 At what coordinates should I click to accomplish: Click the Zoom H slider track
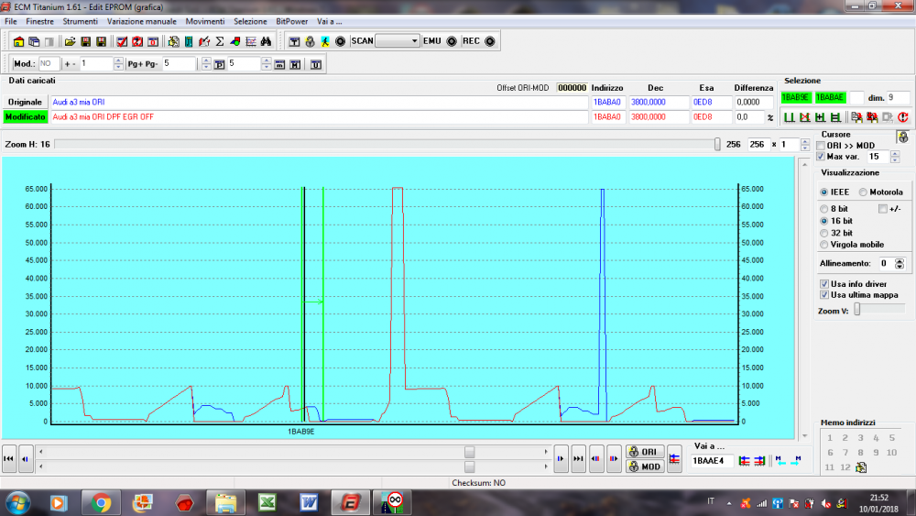pyautogui.click(x=385, y=144)
